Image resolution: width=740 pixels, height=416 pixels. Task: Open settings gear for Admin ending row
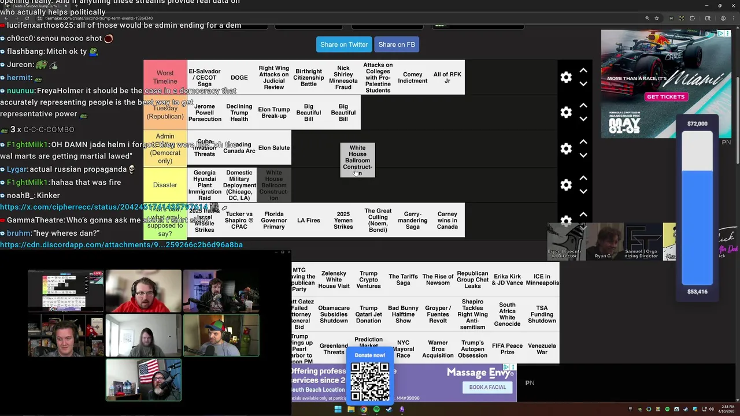point(566,149)
